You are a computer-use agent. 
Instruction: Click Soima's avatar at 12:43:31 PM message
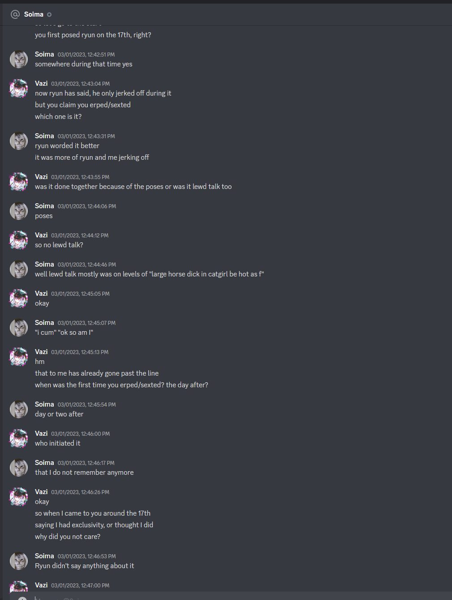19,141
